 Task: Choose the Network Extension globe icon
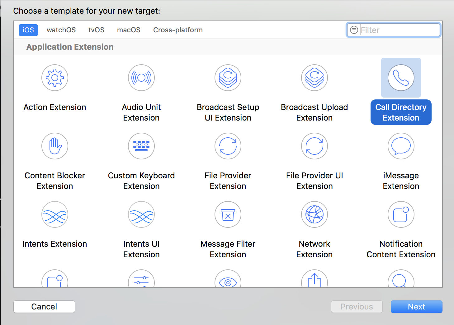pyautogui.click(x=314, y=214)
